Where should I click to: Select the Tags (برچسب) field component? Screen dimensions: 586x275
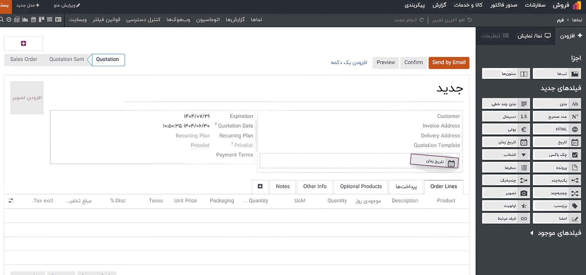[557, 206]
